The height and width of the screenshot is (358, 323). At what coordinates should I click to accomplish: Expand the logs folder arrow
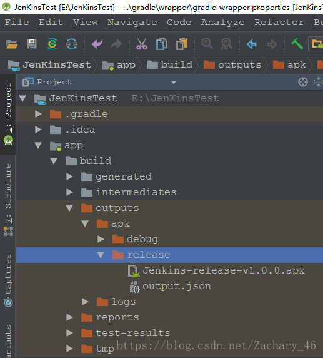85,302
